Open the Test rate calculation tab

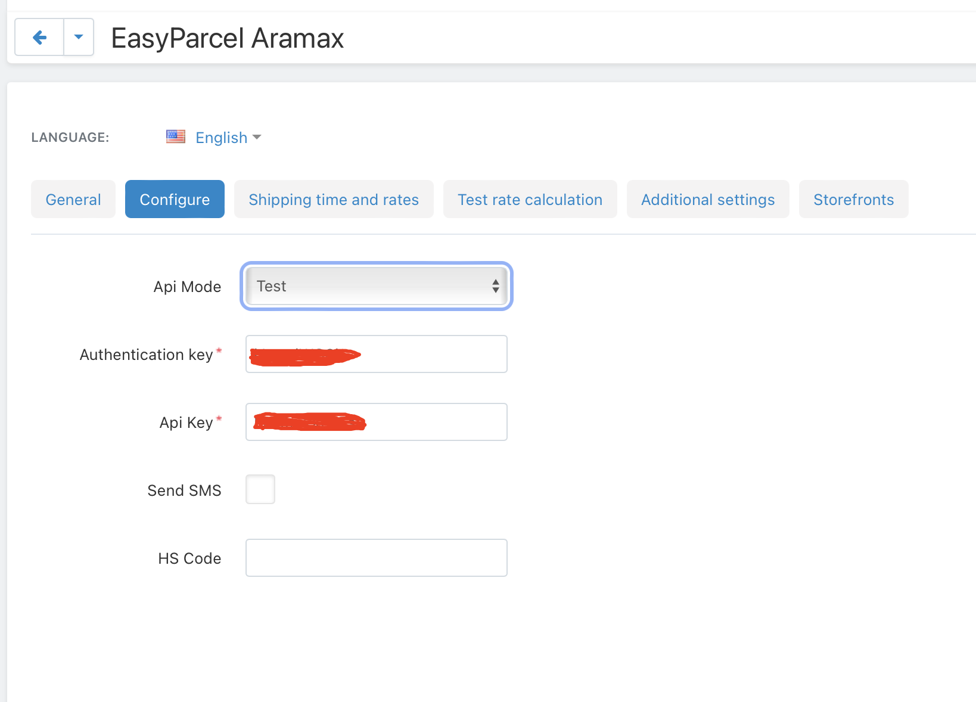click(x=530, y=199)
